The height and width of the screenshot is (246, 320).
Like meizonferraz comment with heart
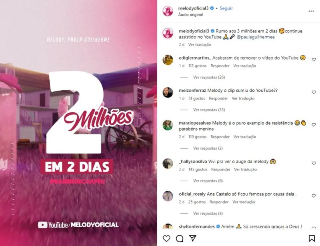(x=314, y=92)
